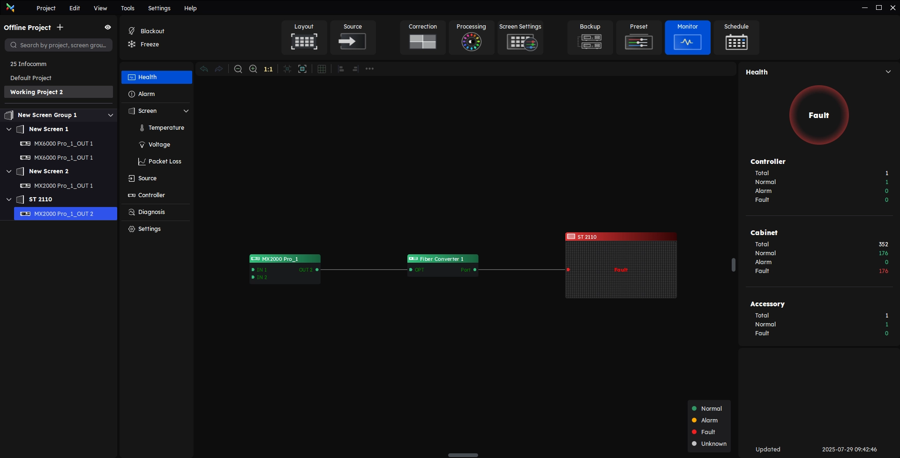Open the Layout module

[304, 37]
